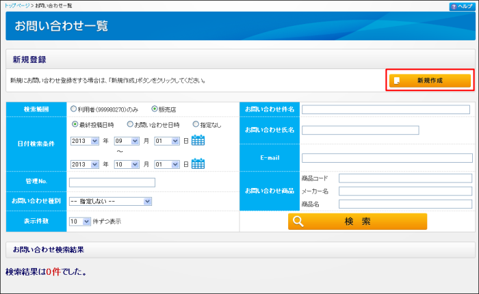Open the start date year dropdown
Viewport: 479px width, 294px height.
click(x=85, y=142)
